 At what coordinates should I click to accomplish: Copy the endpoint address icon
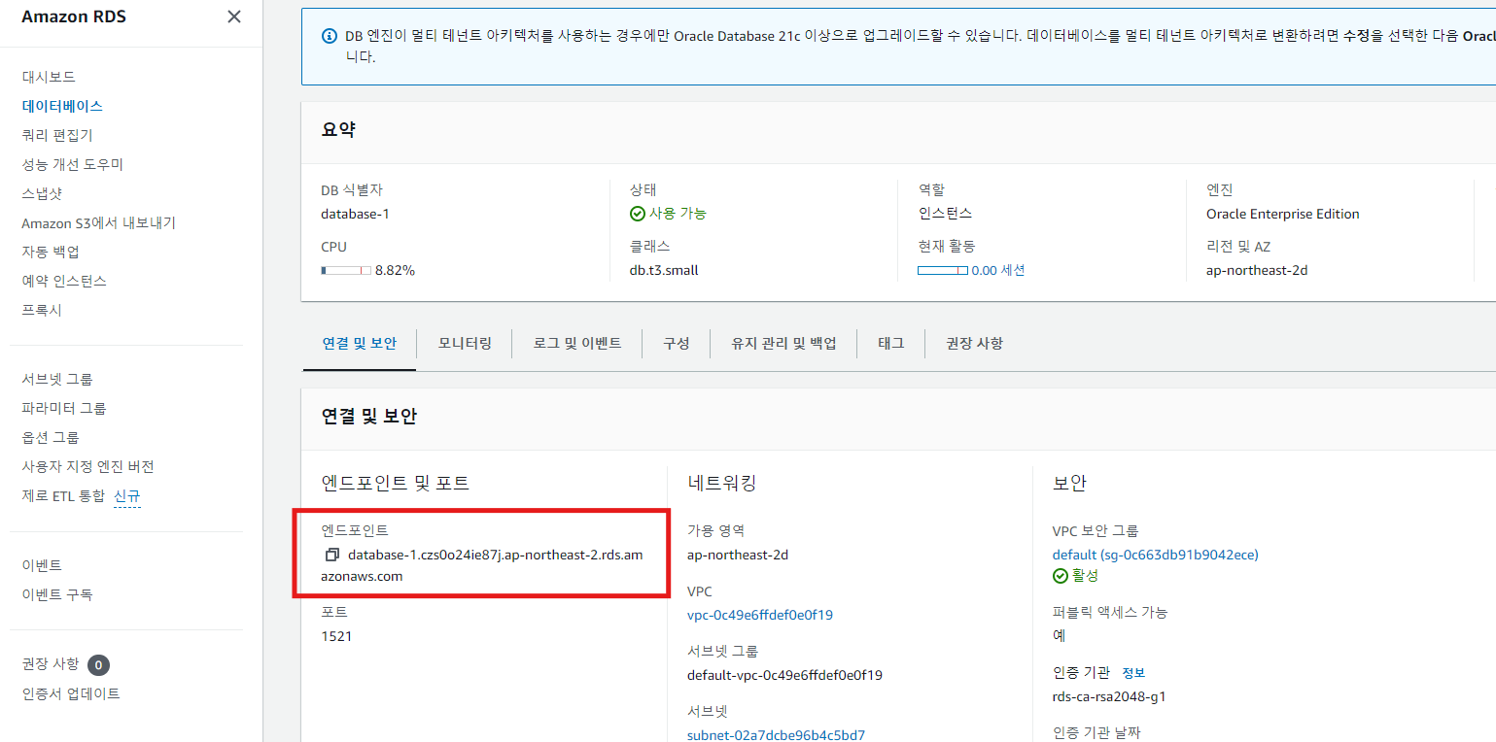click(x=331, y=555)
